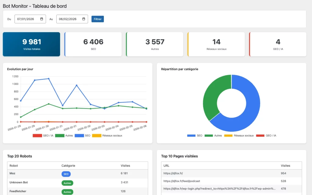This screenshot has height=195, width=312.
Task: Click the 2026-01-28 axis label
Action: click(14, 128)
